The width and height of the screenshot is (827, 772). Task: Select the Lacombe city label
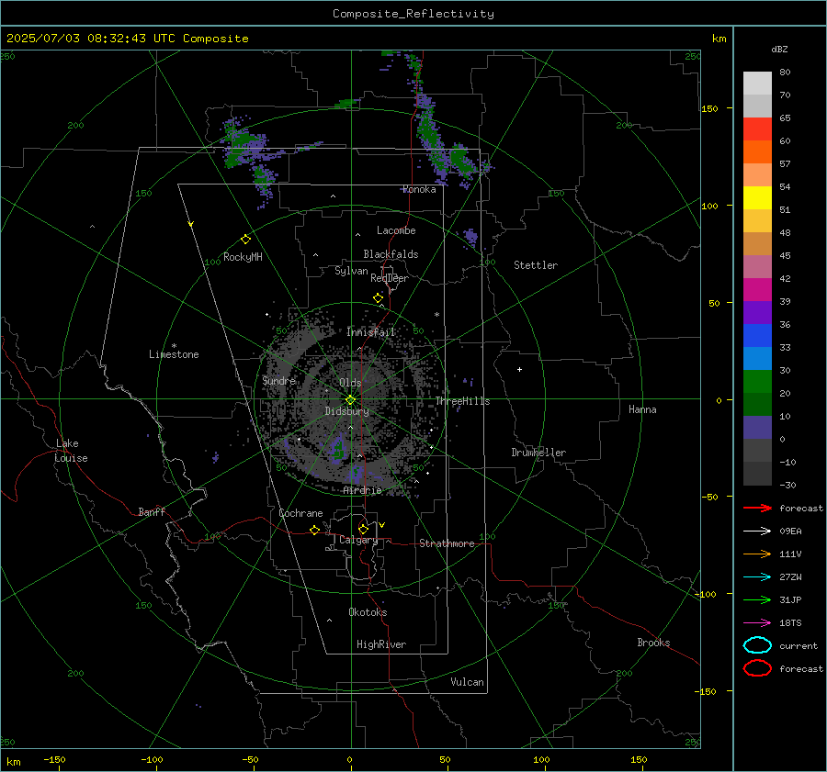[396, 230]
